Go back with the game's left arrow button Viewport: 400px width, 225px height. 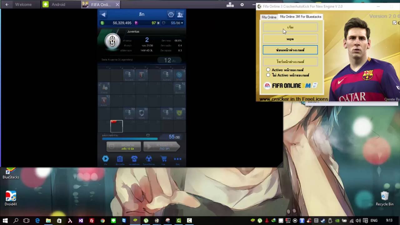[103, 14]
